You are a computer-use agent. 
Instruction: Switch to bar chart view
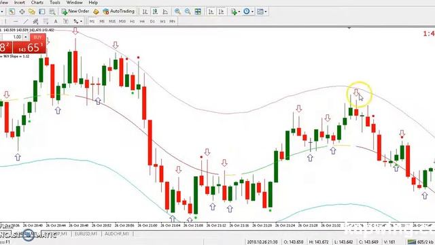pyautogui.click(x=145, y=12)
